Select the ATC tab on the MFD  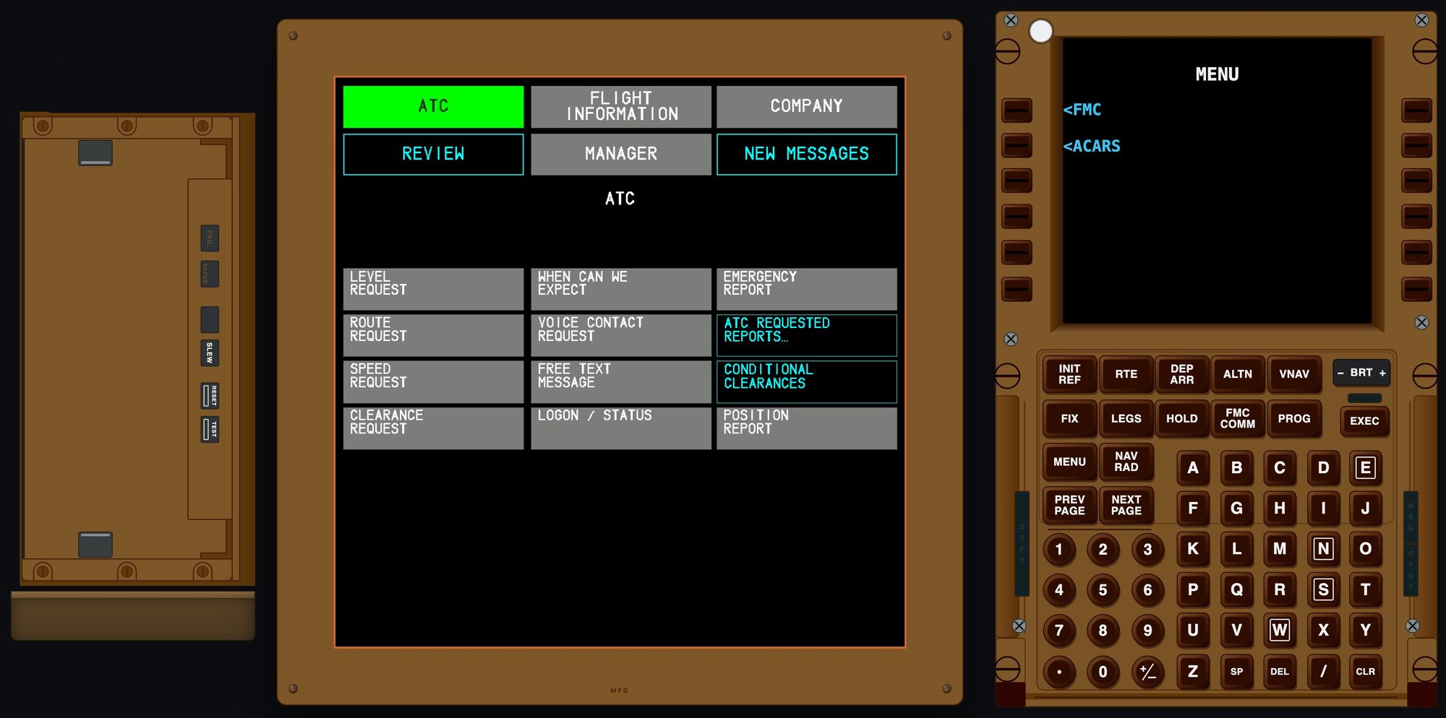pyautogui.click(x=433, y=106)
